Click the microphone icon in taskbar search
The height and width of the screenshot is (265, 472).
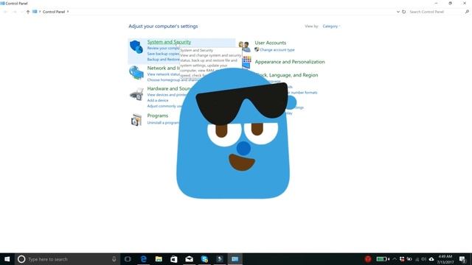114,259
